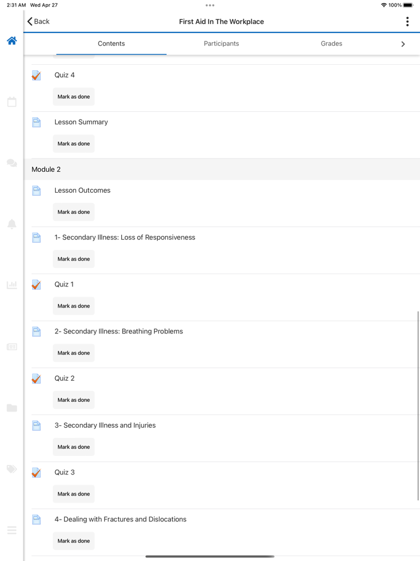
Task: Click the vertical scrollbar on right edge
Action: (418, 405)
